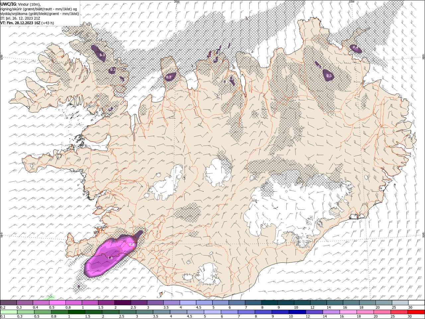Click the valid time 'VT: Fim. 28.12.2023 16Z (+43 h)'

(27, 23)
